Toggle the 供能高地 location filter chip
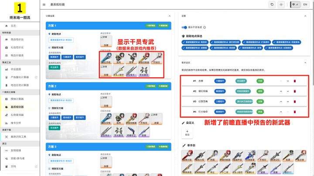 pyautogui.click(x=287, y=42)
